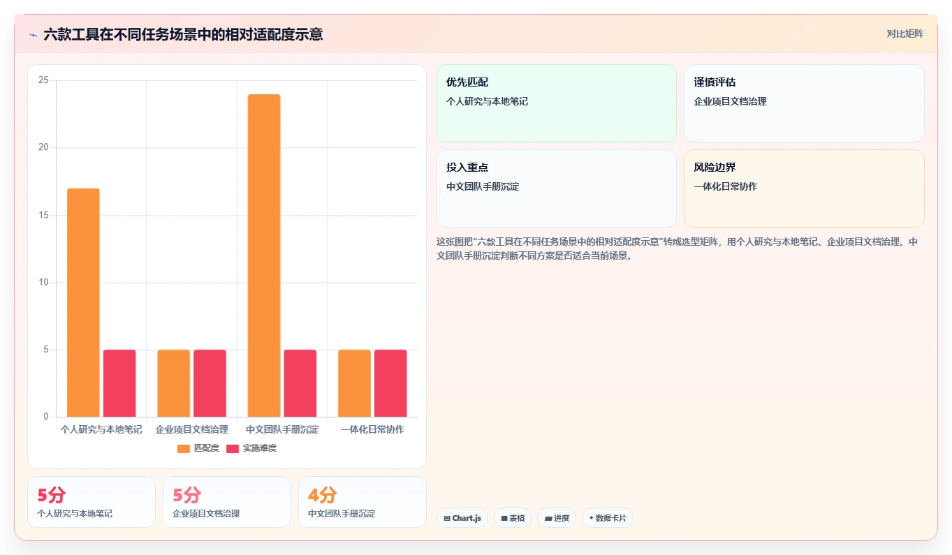The height and width of the screenshot is (555, 952).
Task: Click the tall orange 中文团队手册沉淀 bar
Action: click(264, 256)
